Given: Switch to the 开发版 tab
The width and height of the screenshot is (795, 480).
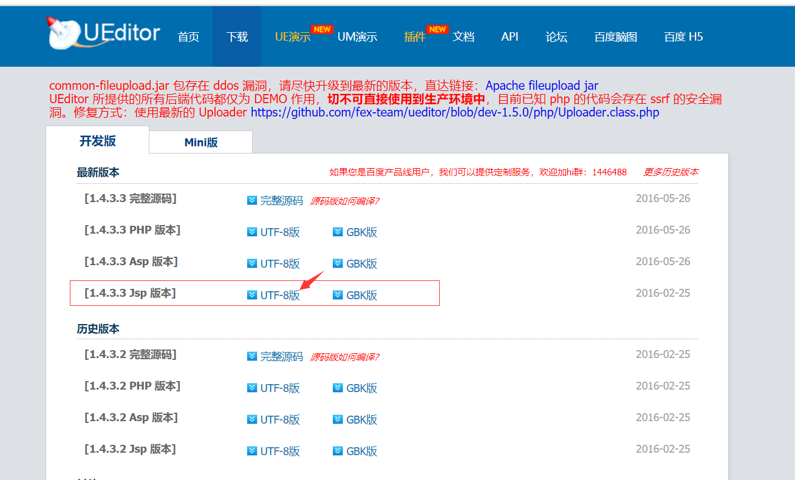Looking at the screenshot, I should pyautogui.click(x=98, y=141).
